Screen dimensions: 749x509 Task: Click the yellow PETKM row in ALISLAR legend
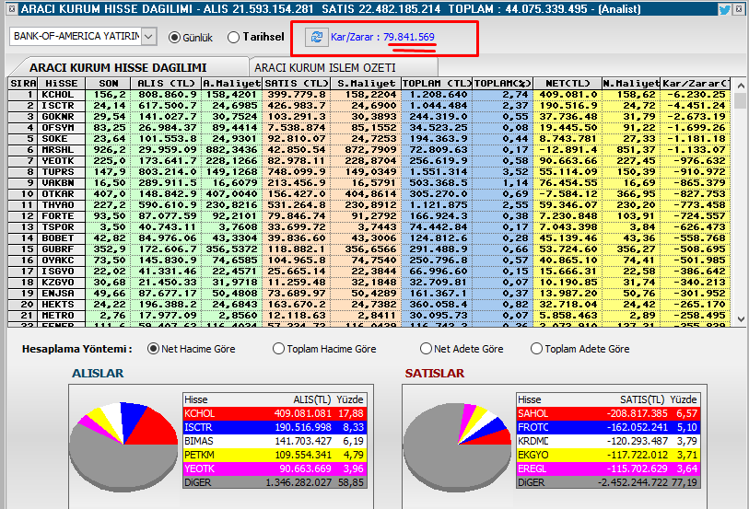pyautogui.click(x=275, y=455)
